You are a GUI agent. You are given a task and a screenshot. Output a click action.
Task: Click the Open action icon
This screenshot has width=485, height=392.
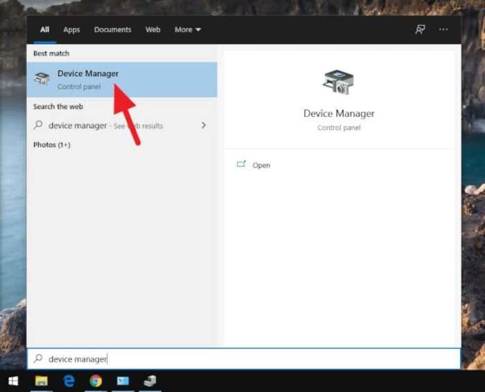tap(241, 164)
